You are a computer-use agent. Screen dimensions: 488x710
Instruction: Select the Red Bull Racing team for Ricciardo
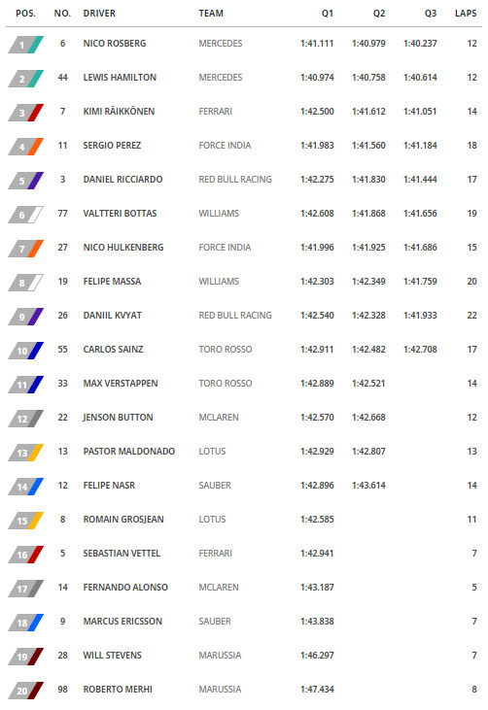coord(235,180)
